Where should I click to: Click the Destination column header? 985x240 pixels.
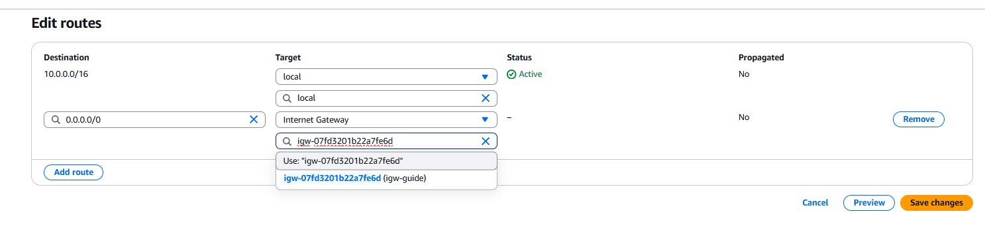coord(66,58)
